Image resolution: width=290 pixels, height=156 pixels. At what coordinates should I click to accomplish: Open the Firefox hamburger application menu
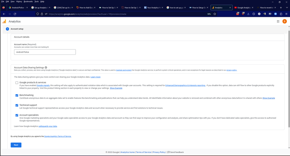pos(286,14)
